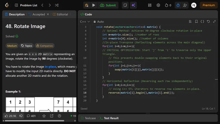This screenshot has width=220, height=124.
Task: Reset code with undo arrow icon
Action: pyautogui.click(x=208, y=21)
